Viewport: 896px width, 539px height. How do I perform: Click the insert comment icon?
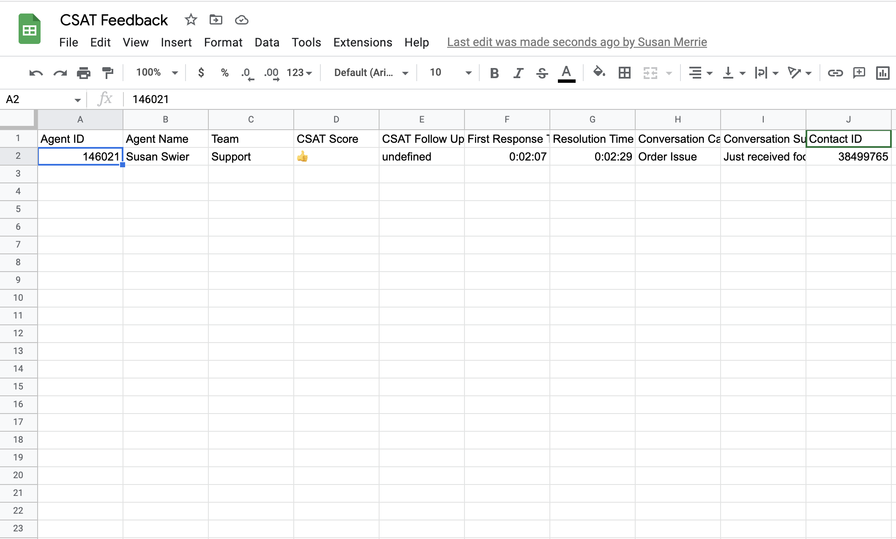[859, 73]
